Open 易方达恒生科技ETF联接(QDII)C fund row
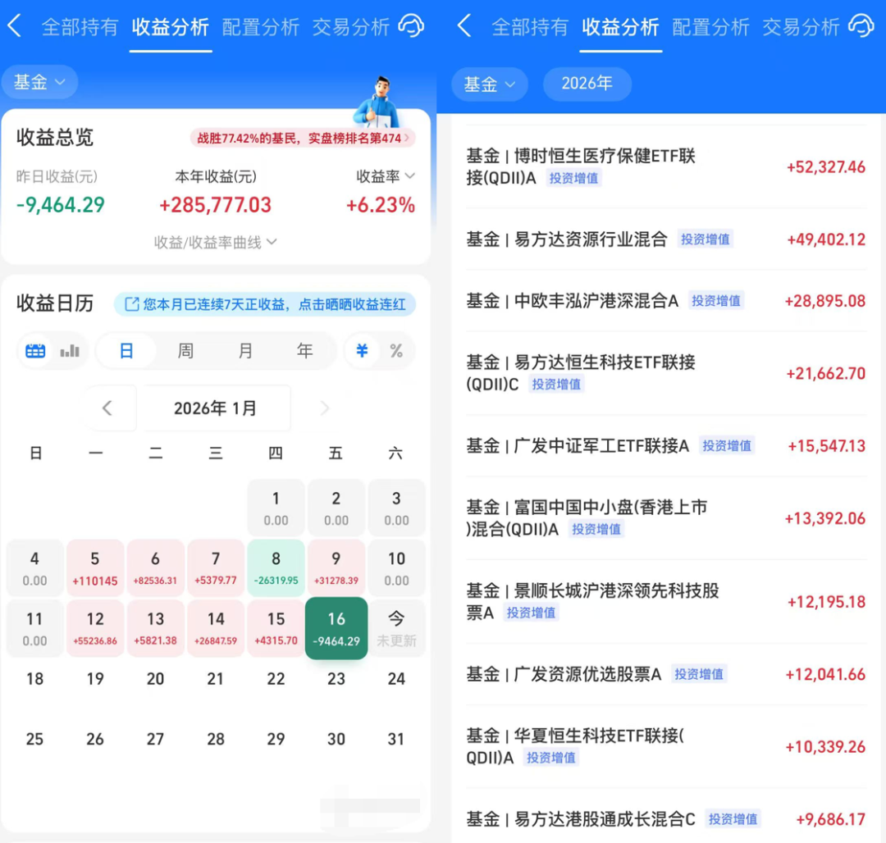The height and width of the screenshot is (843, 886). click(665, 372)
